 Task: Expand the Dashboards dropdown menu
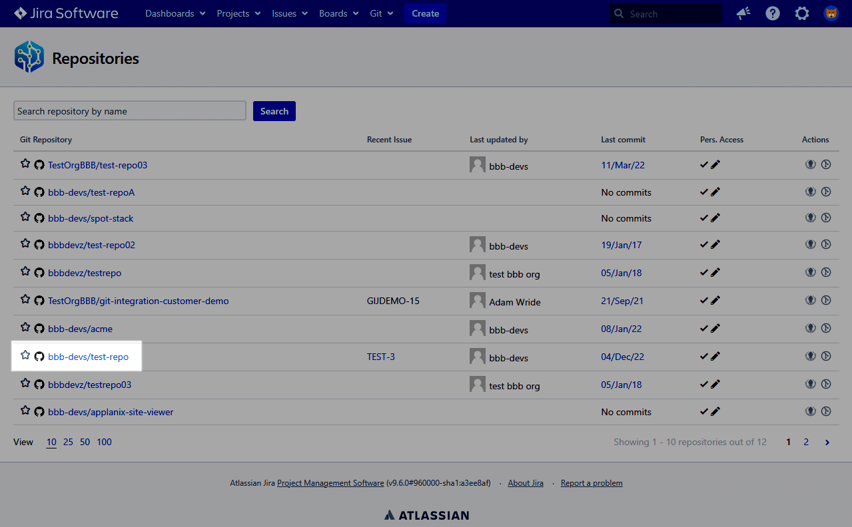click(175, 13)
